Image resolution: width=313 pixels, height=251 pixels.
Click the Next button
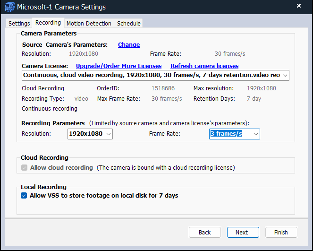243,233
